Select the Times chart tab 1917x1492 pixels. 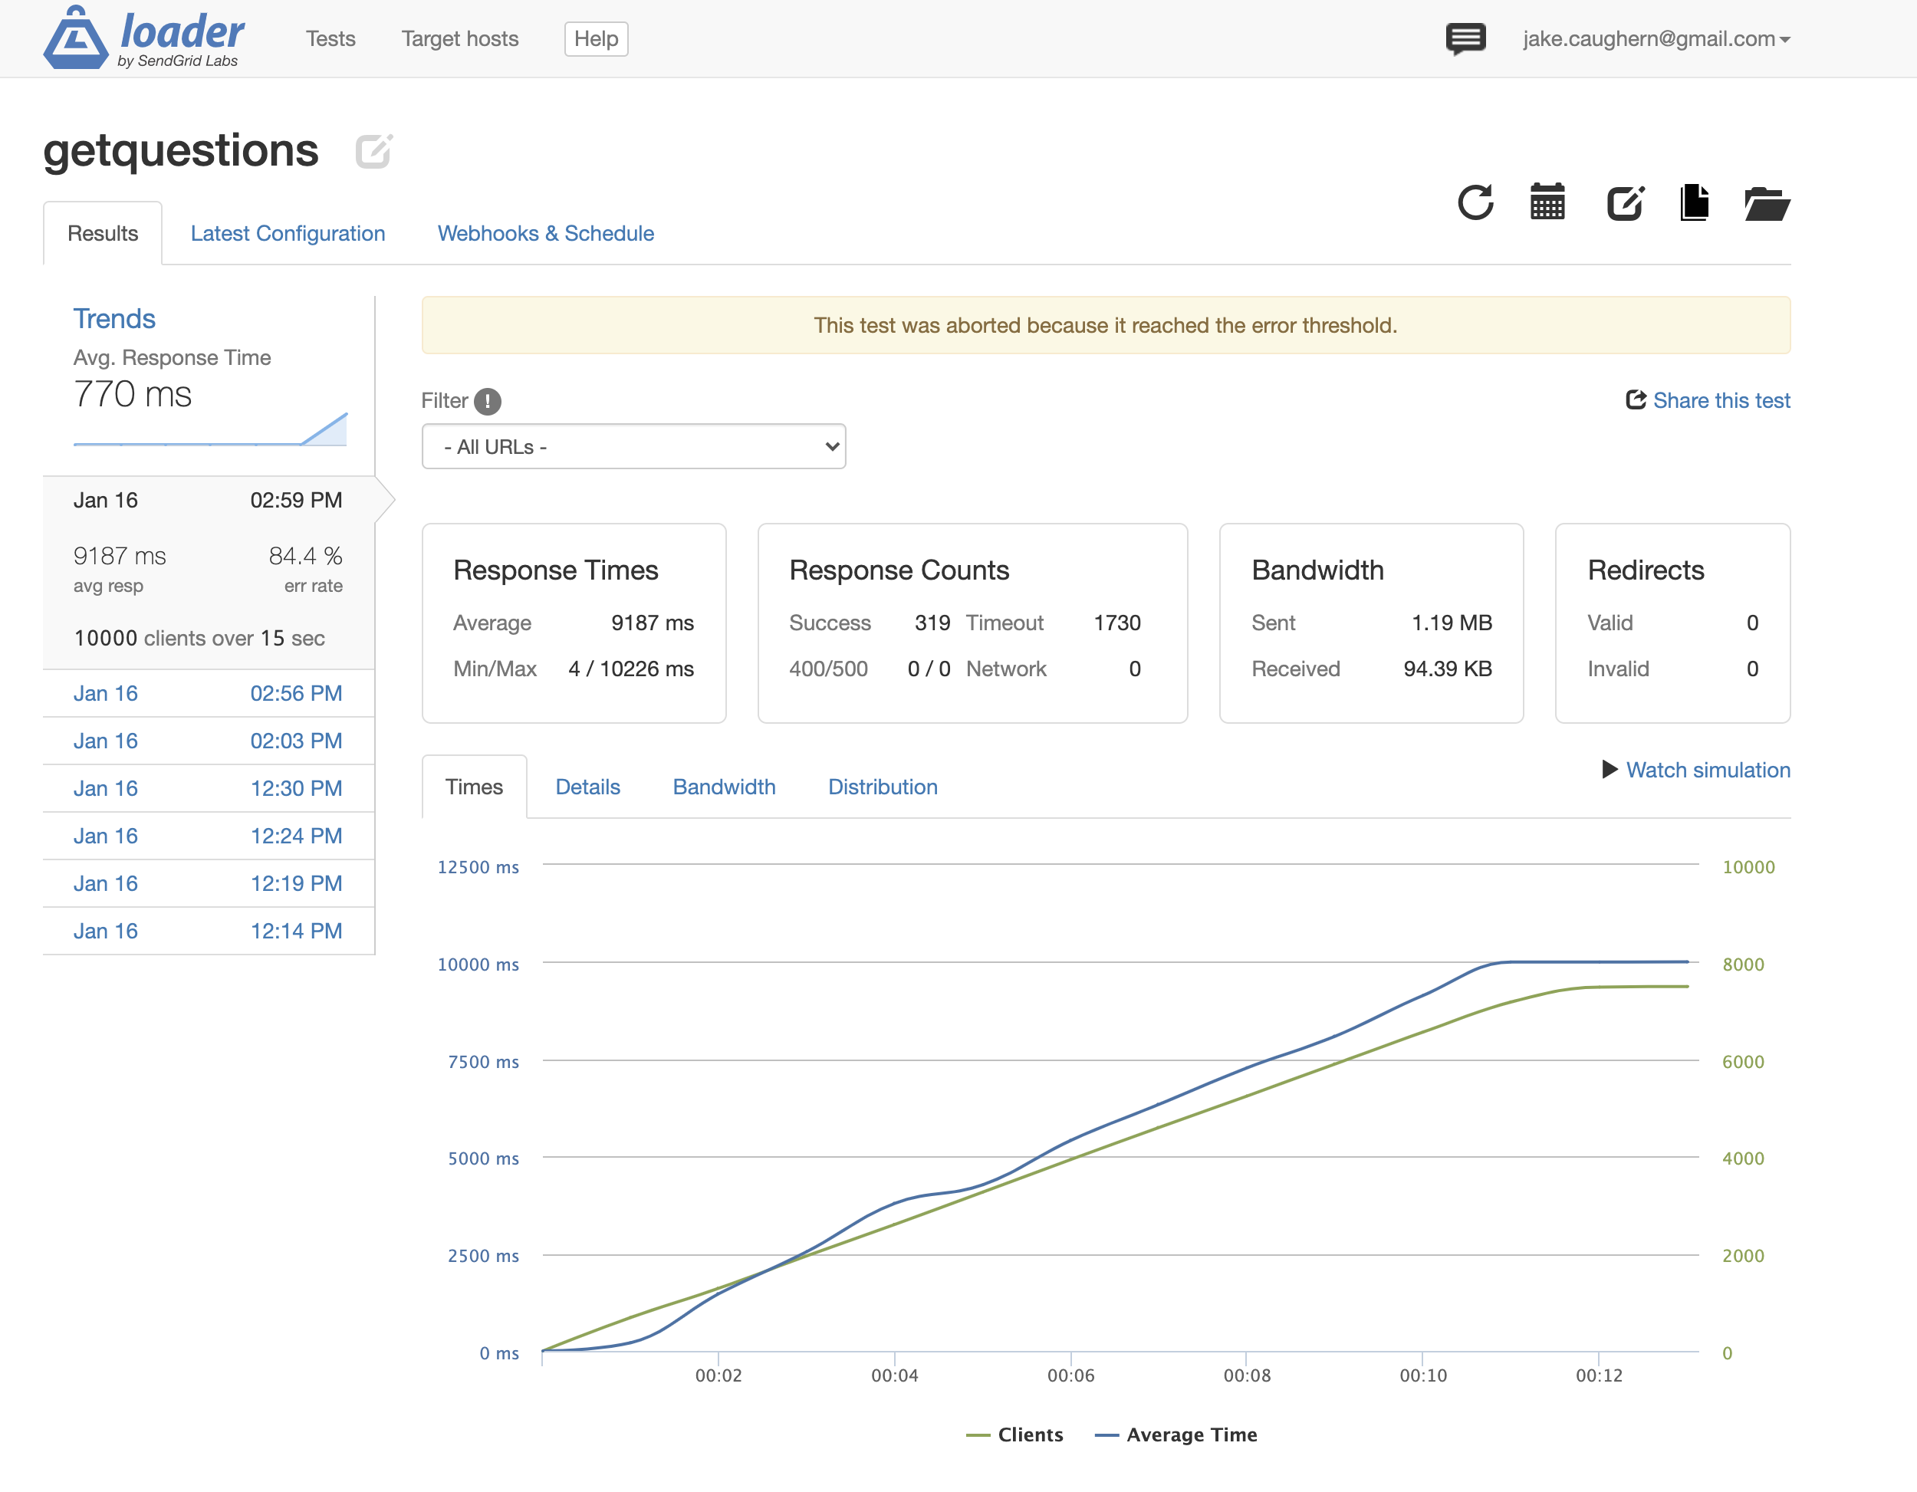click(x=474, y=787)
